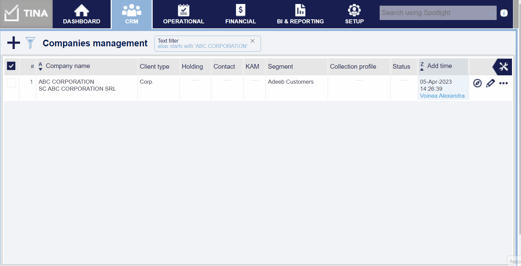Click the compass icon for ABC CORPORATION

pos(477,83)
